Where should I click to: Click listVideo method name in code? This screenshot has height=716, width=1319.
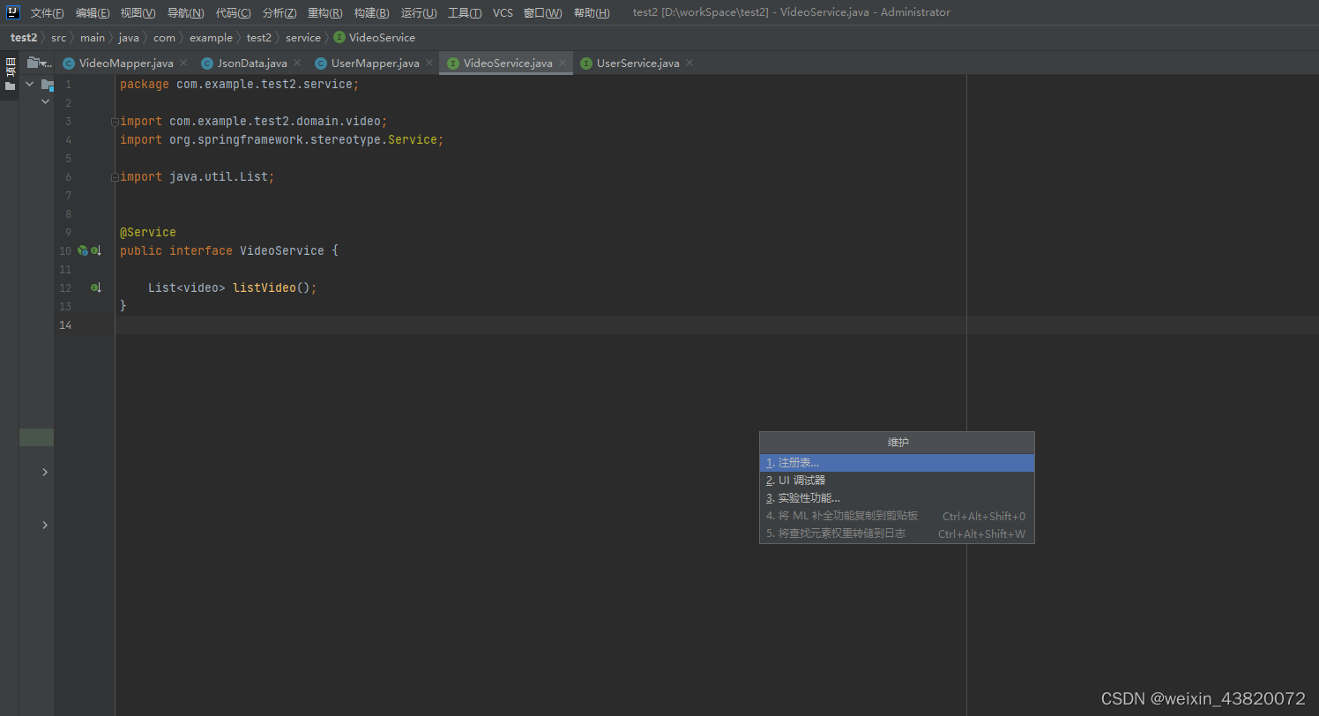coord(265,288)
